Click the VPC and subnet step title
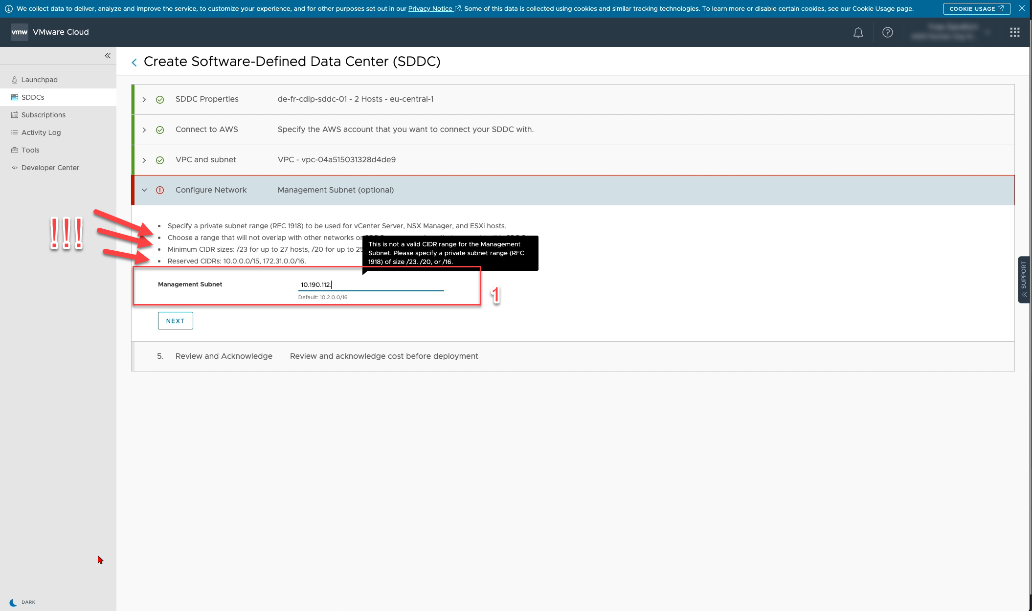Viewport: 1032px width, 611px height. pos(205,160)
